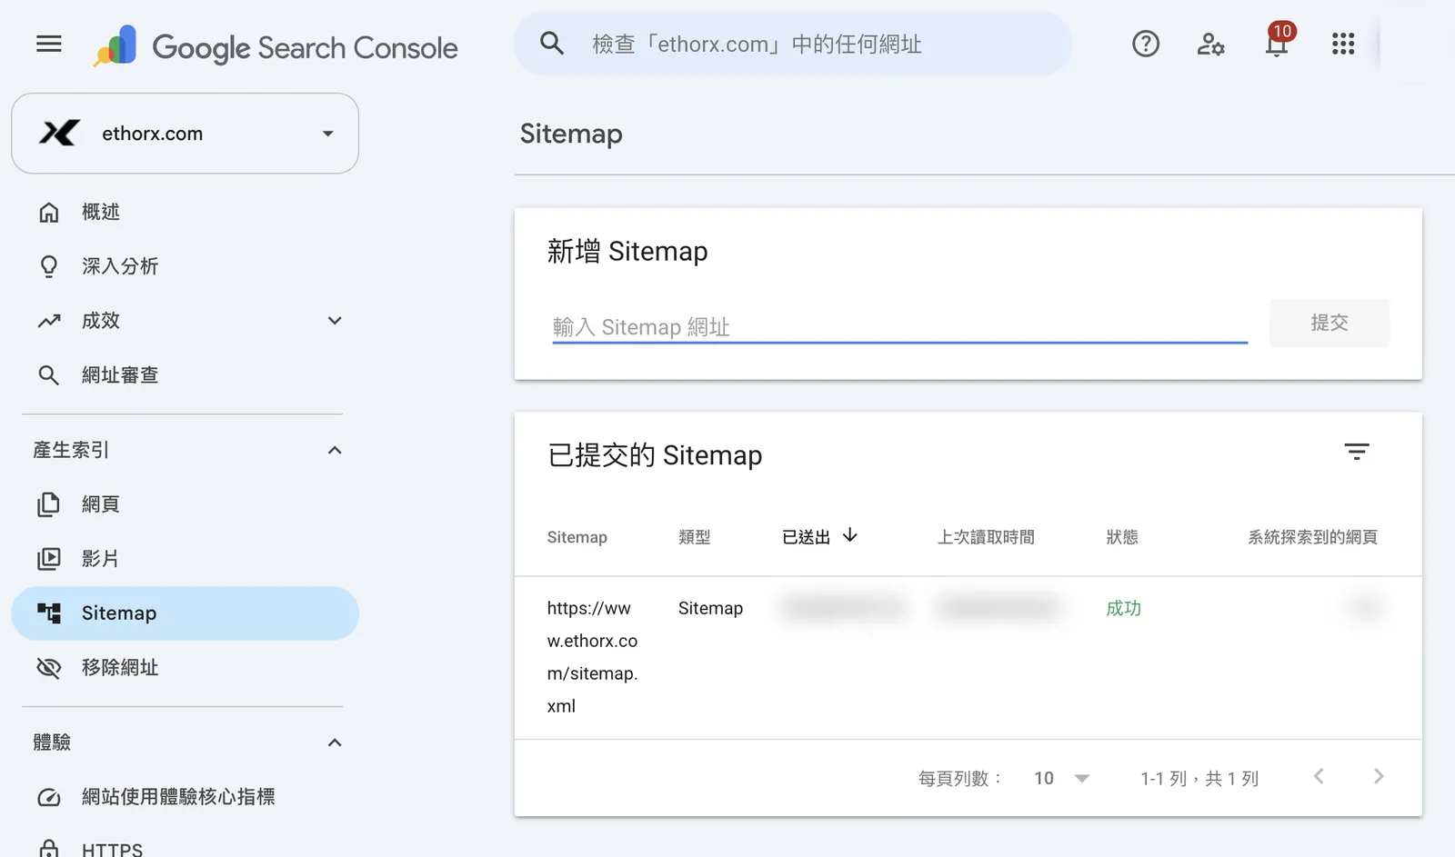
Task: Open the filter icon in submitted Sitemap
Action: click(1357, 452)
